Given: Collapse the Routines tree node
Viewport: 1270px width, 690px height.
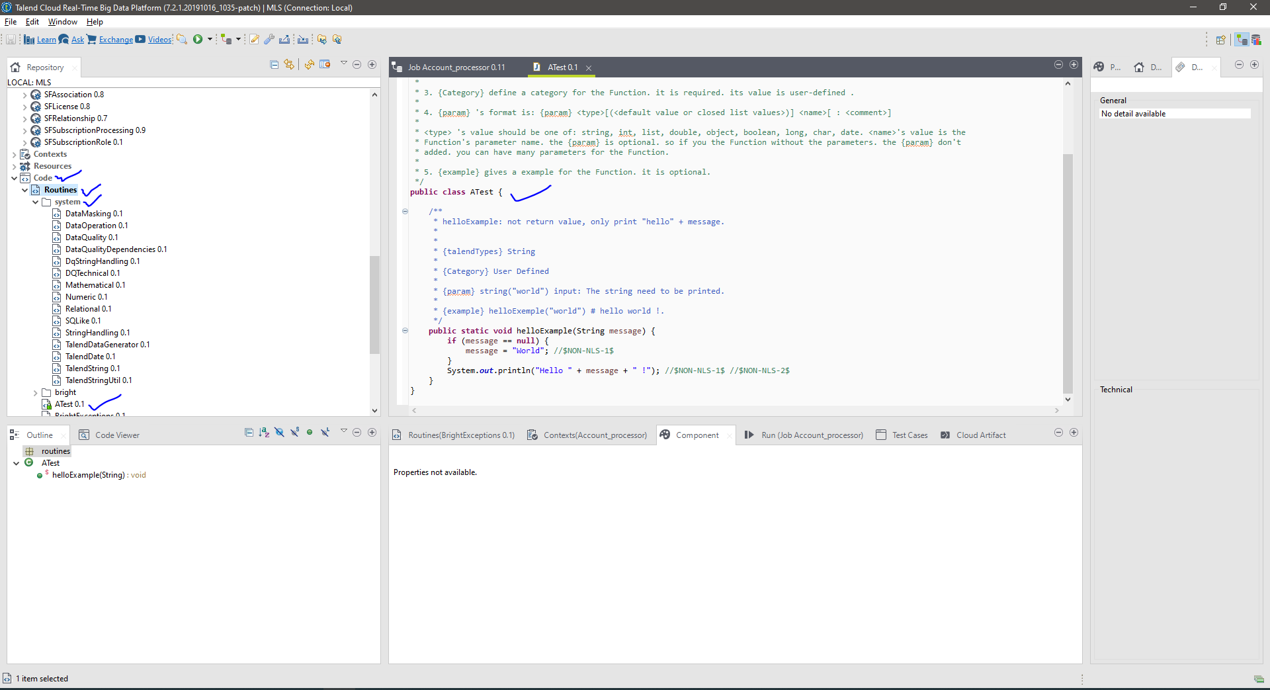Looking at the screenshot, I should 25,190.
